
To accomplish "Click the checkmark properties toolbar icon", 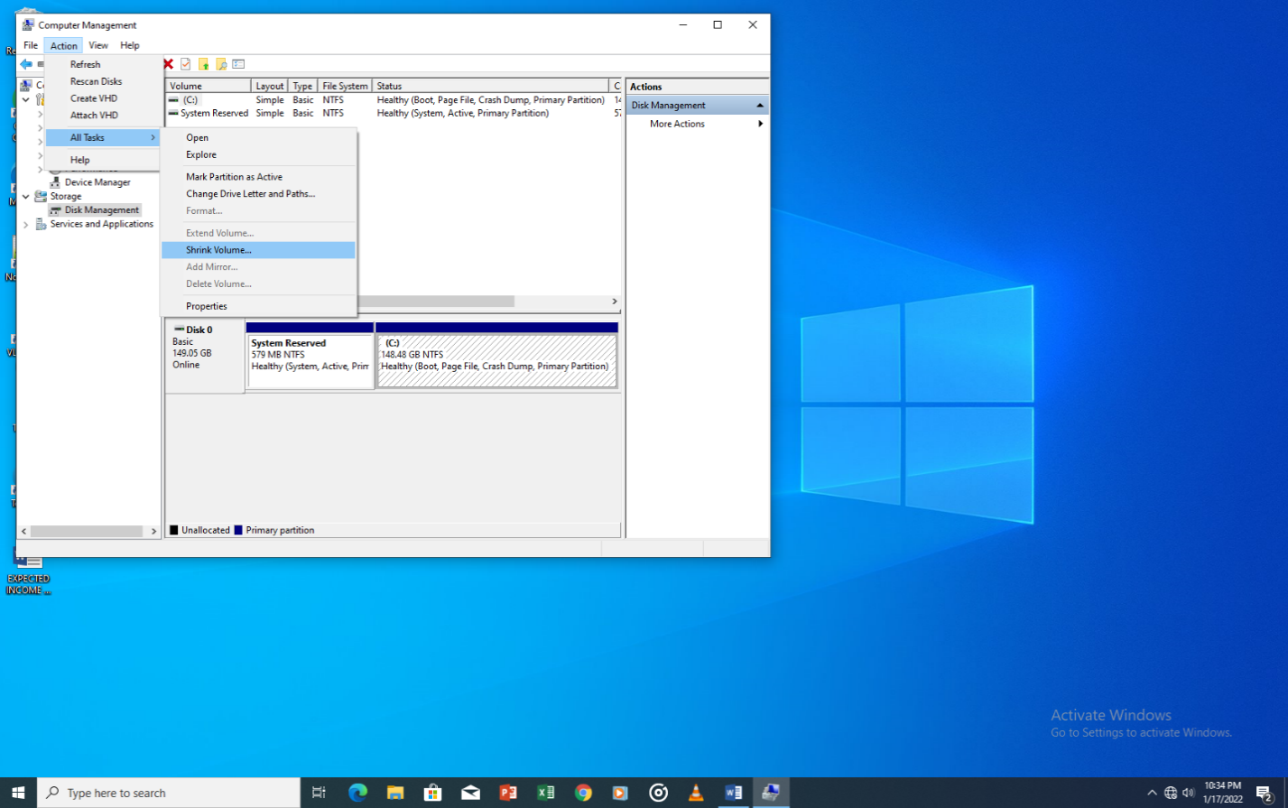I will click(x=186, y=64).
